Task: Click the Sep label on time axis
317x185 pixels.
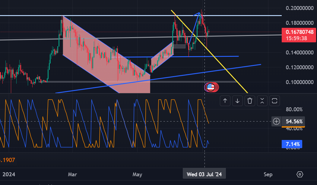Action: tap(268, 174)
